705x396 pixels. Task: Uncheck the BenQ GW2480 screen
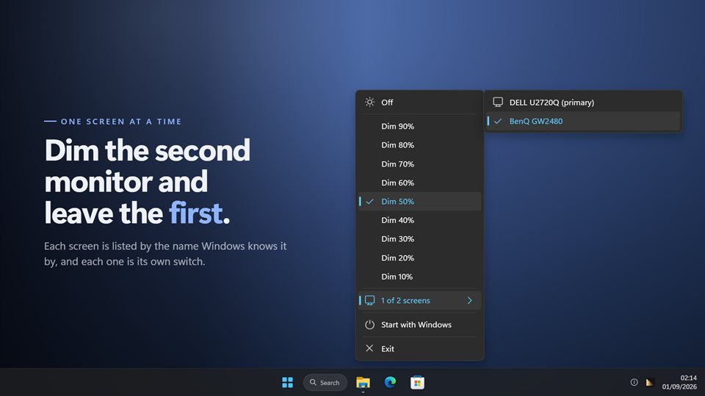(x=582, y=121)
